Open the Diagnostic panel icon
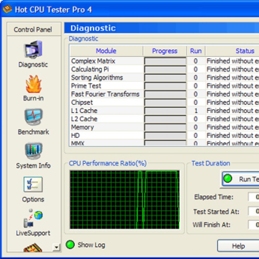 pyautogui.click(x=33, y=50)
